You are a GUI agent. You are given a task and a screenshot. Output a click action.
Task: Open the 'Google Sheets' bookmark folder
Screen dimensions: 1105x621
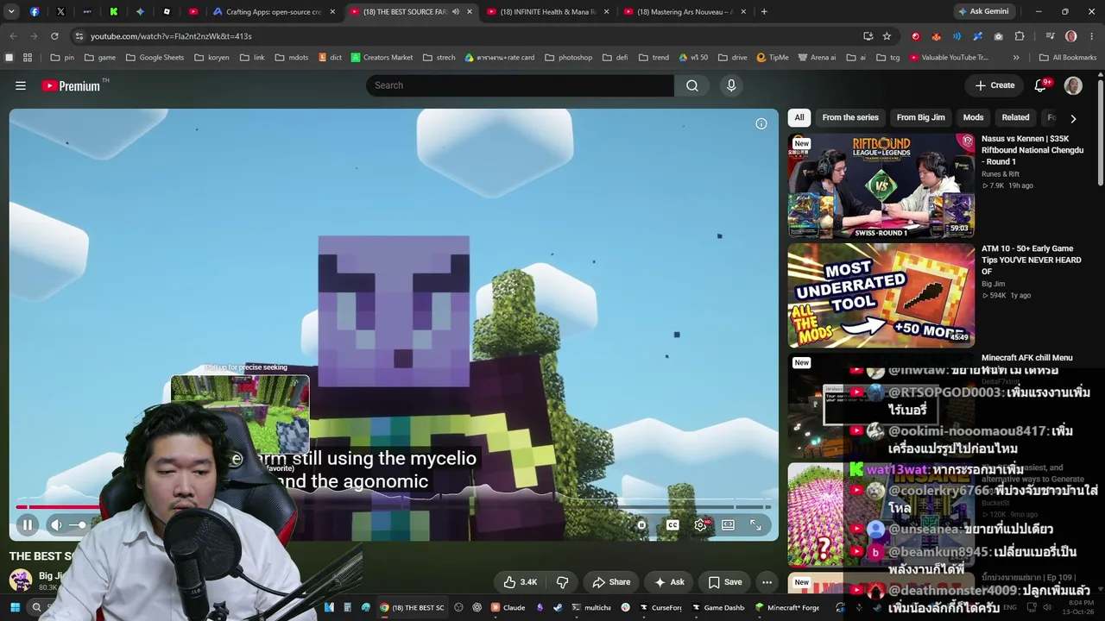(x=155, y=58)
